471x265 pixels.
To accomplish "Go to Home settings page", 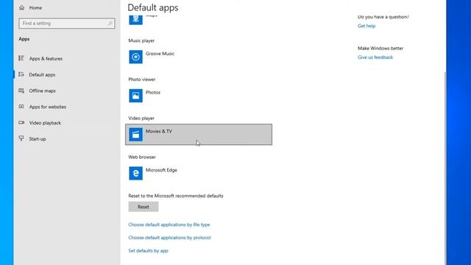I will coord(35,8).
